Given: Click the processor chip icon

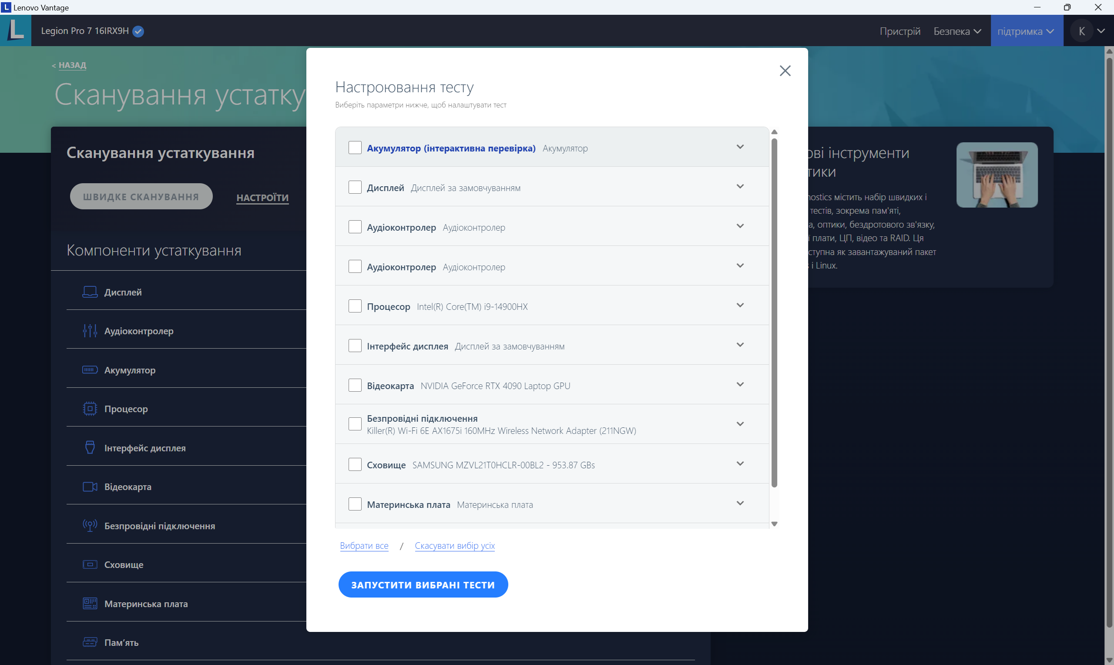Looking at the screenshot, I should click(90, 409).
